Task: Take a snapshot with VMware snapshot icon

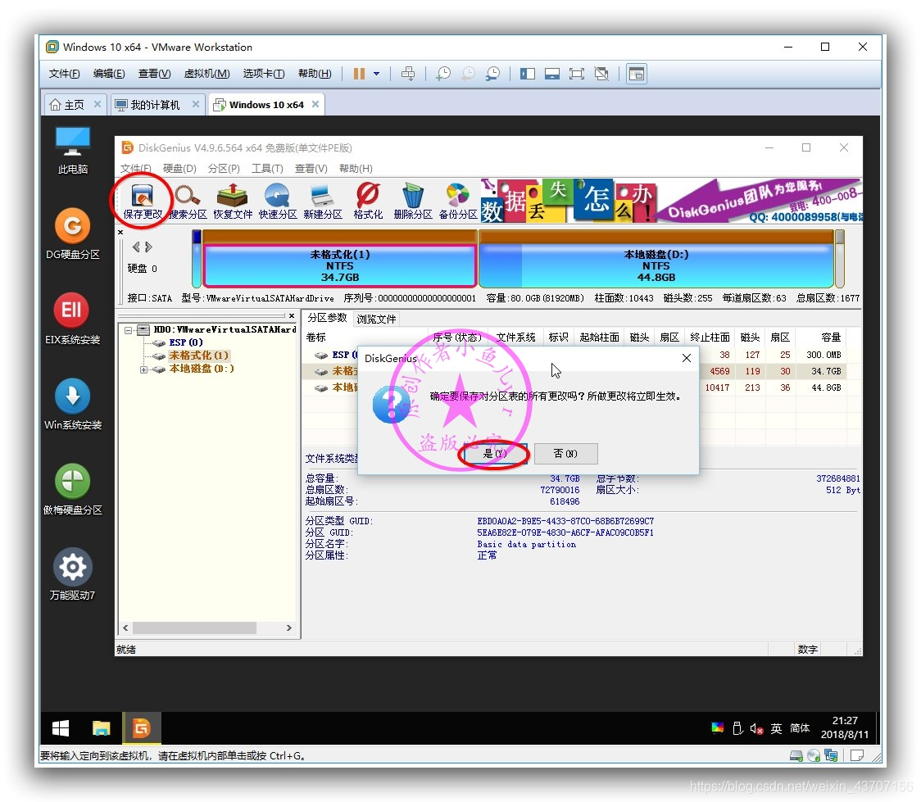Action: coord(443,74)
